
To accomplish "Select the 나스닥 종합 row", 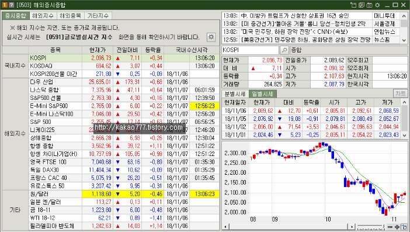I will (124, 90).
